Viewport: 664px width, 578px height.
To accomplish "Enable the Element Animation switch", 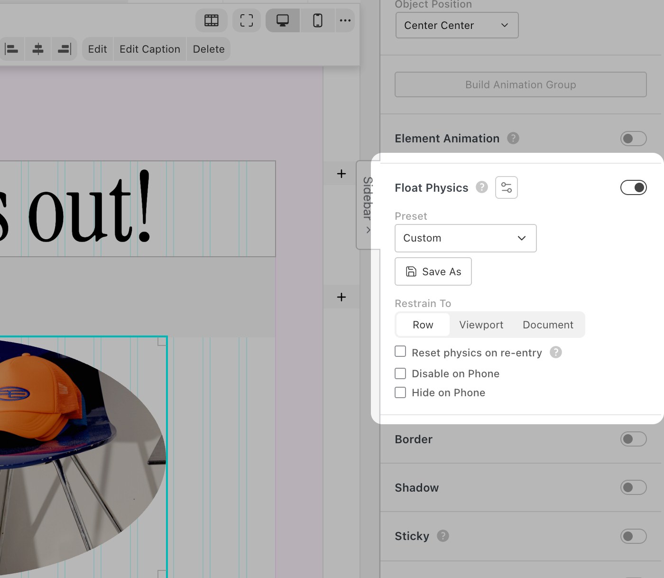I will coord(634,139).
